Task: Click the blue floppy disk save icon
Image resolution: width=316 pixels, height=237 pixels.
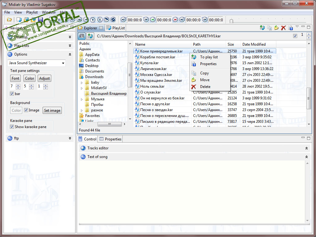Action: click(x=40, y=20)
